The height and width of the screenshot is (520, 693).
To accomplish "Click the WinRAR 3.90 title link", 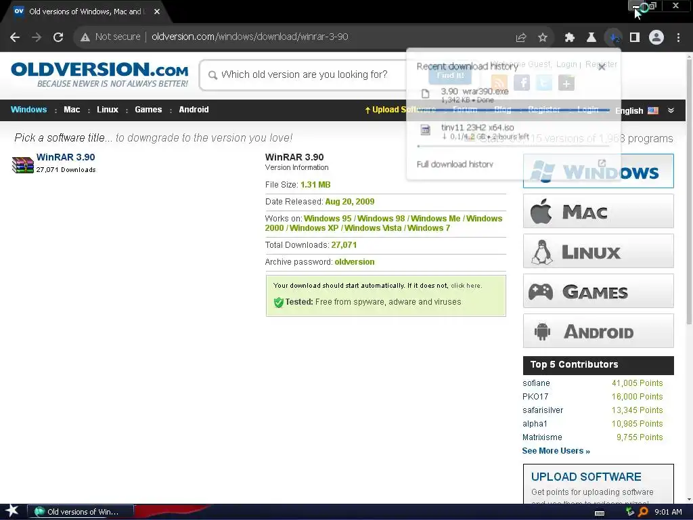I will pos(66,157).
